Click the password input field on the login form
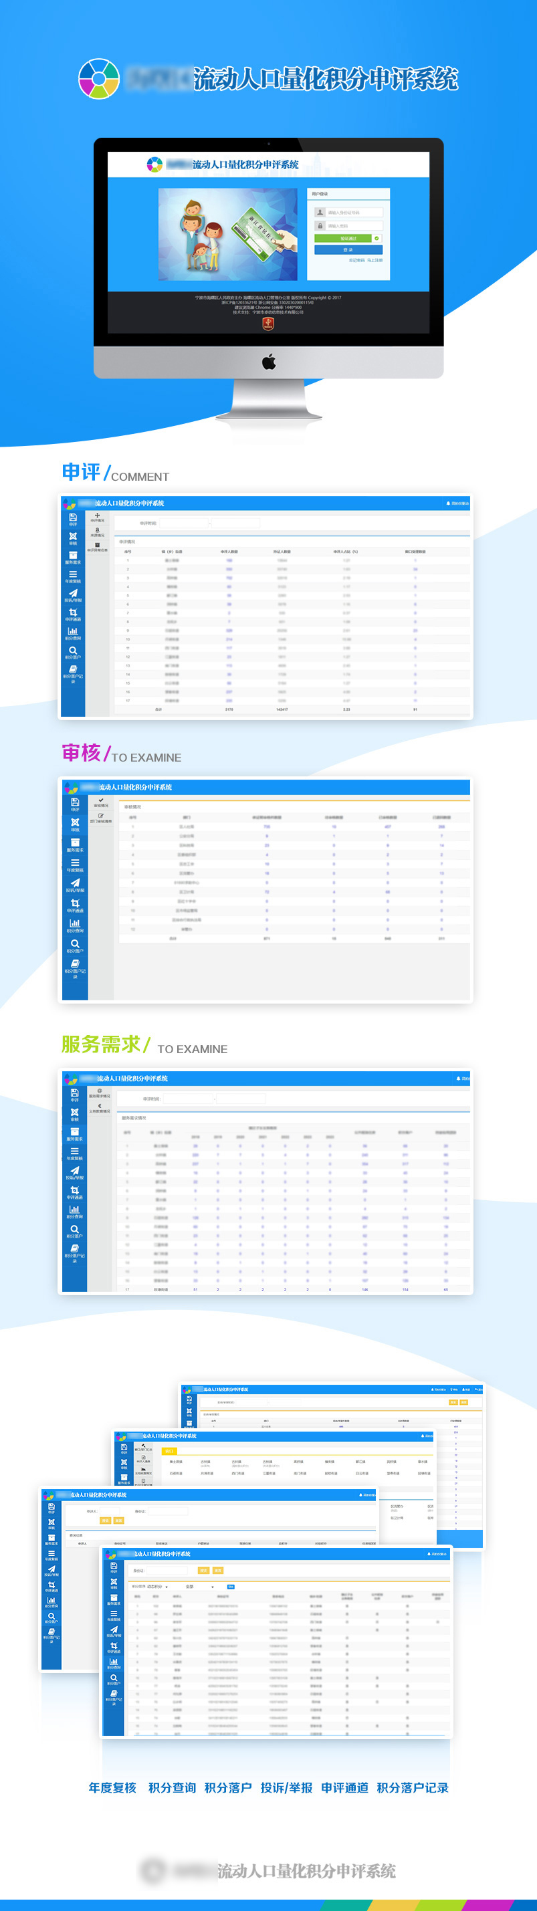 click(x=354, y=225)
